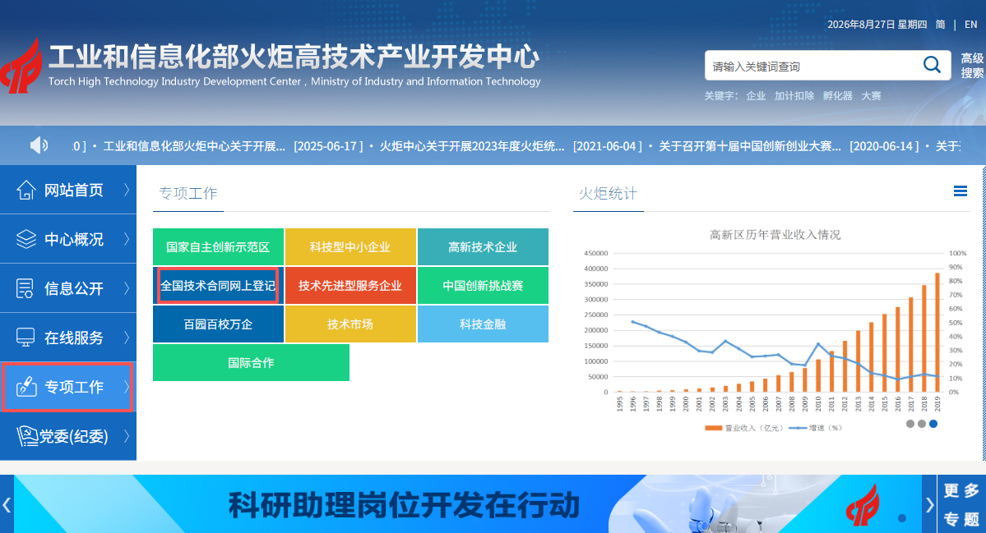
Task: Expand 专项工作 chevron arrow
Action: [x=127, y=387]
